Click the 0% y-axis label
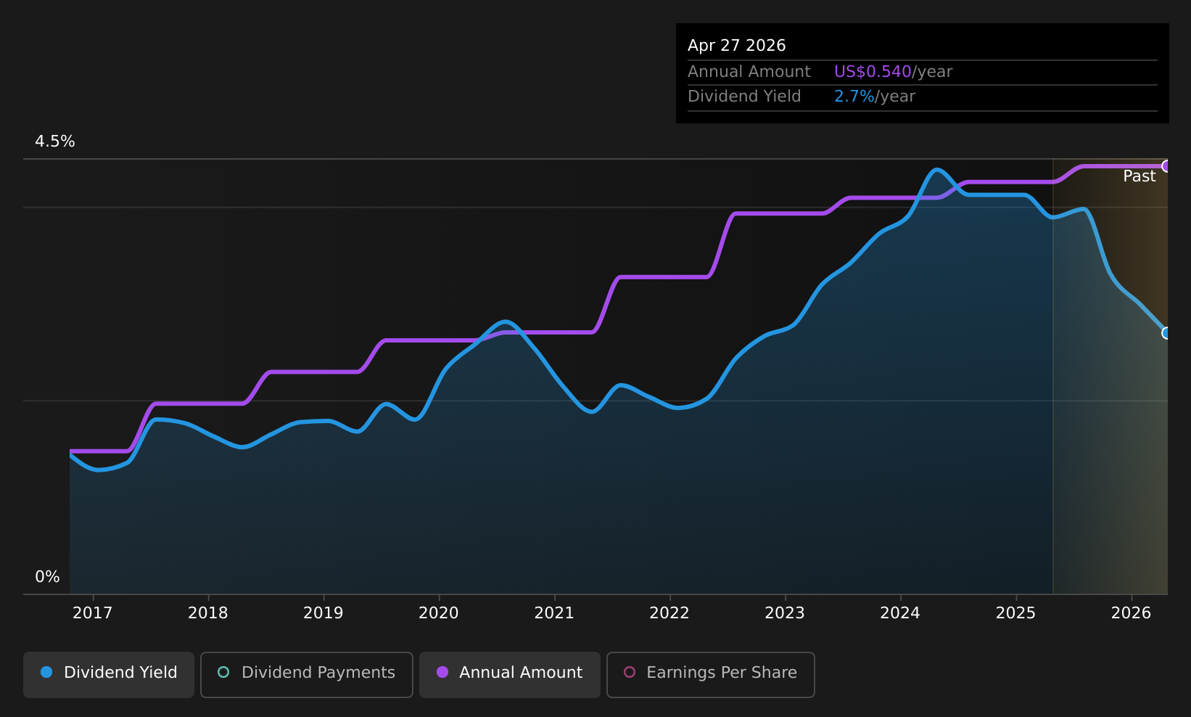 point(47,577)
